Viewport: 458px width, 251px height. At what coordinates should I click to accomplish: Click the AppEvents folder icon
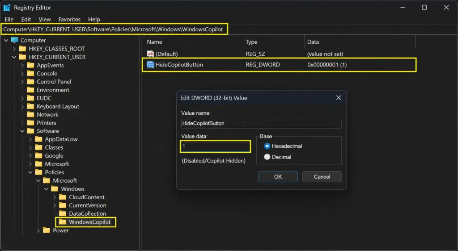(x=31, y=65)
